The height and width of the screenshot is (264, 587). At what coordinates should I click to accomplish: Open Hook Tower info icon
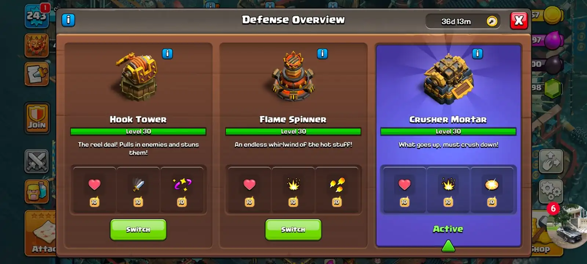tap(167, 54)
